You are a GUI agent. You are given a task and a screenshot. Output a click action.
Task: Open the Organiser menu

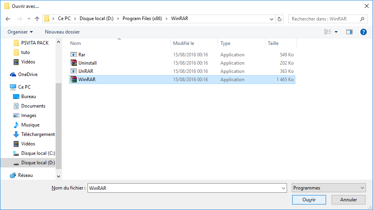[20, 32]
